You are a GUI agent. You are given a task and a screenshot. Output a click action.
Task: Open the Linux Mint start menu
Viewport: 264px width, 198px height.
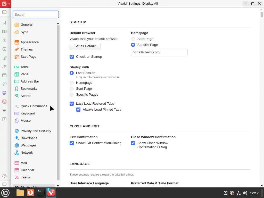click(5, 193)
